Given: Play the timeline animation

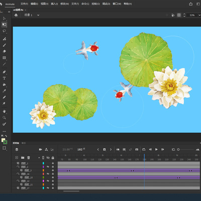Looking at the screenshot, I should pyautogui.click(x=156, y=149).
